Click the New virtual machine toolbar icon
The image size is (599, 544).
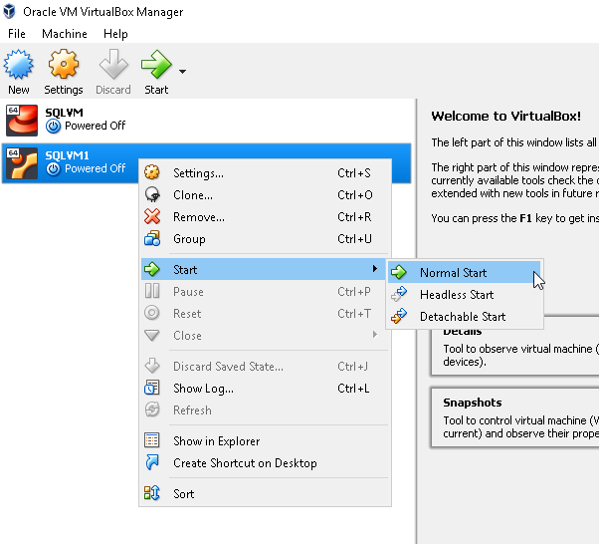point(19,68)
